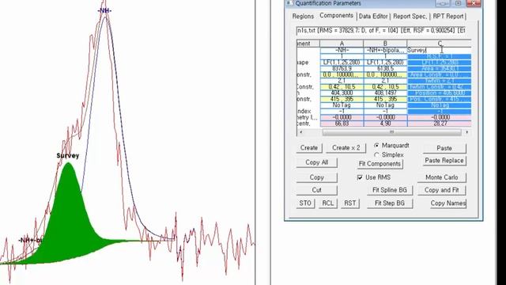Click the Copy and Fit button

pos(442,190)
